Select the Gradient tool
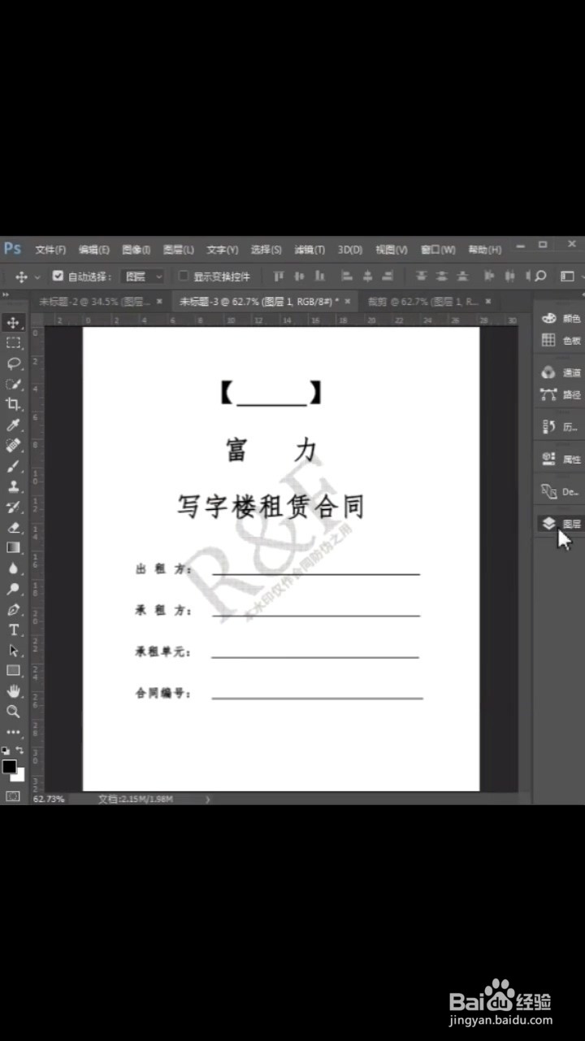Image resolution: width=585 pixels, height=1041 pixels. coord(13,547)
